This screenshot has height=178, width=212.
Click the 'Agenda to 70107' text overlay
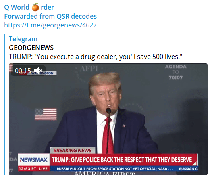(x=176, y=72)
